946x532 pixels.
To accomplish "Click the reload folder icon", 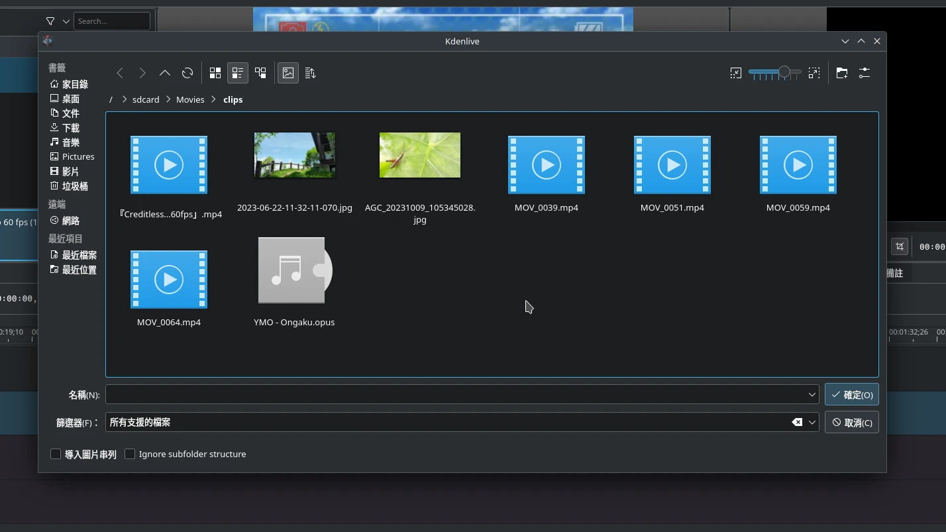I will click(187, 73).
